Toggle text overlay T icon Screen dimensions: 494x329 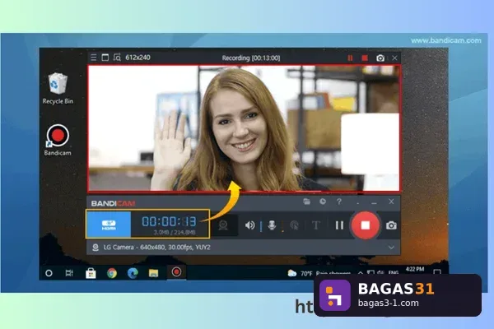click(x=316, y=225)
